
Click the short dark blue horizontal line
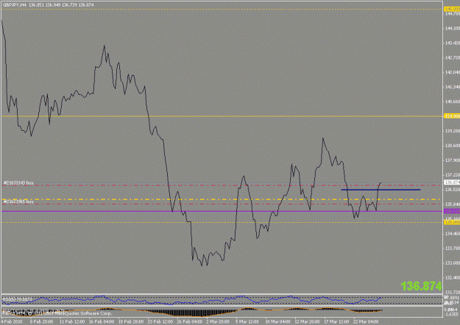pos(381,190)
